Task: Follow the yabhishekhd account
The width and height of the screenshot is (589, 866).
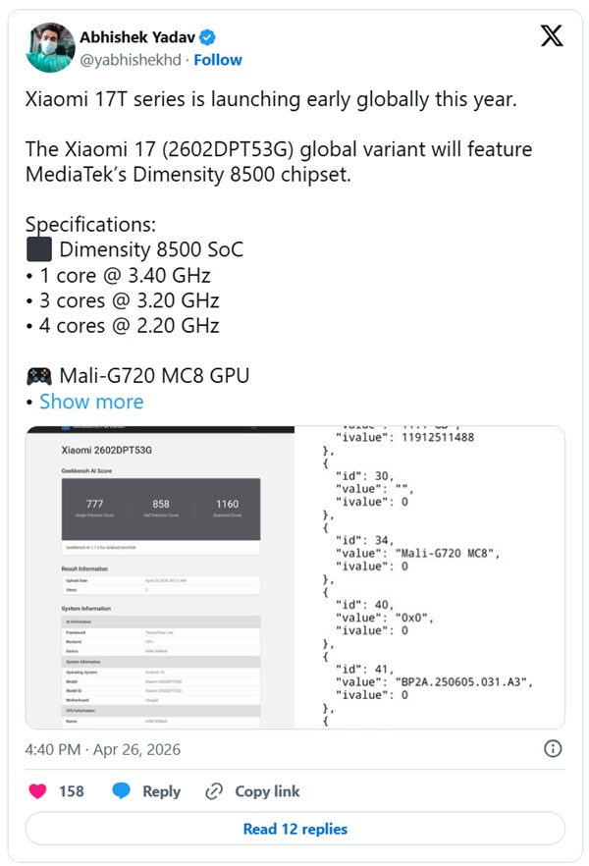Action: [218, 60]
